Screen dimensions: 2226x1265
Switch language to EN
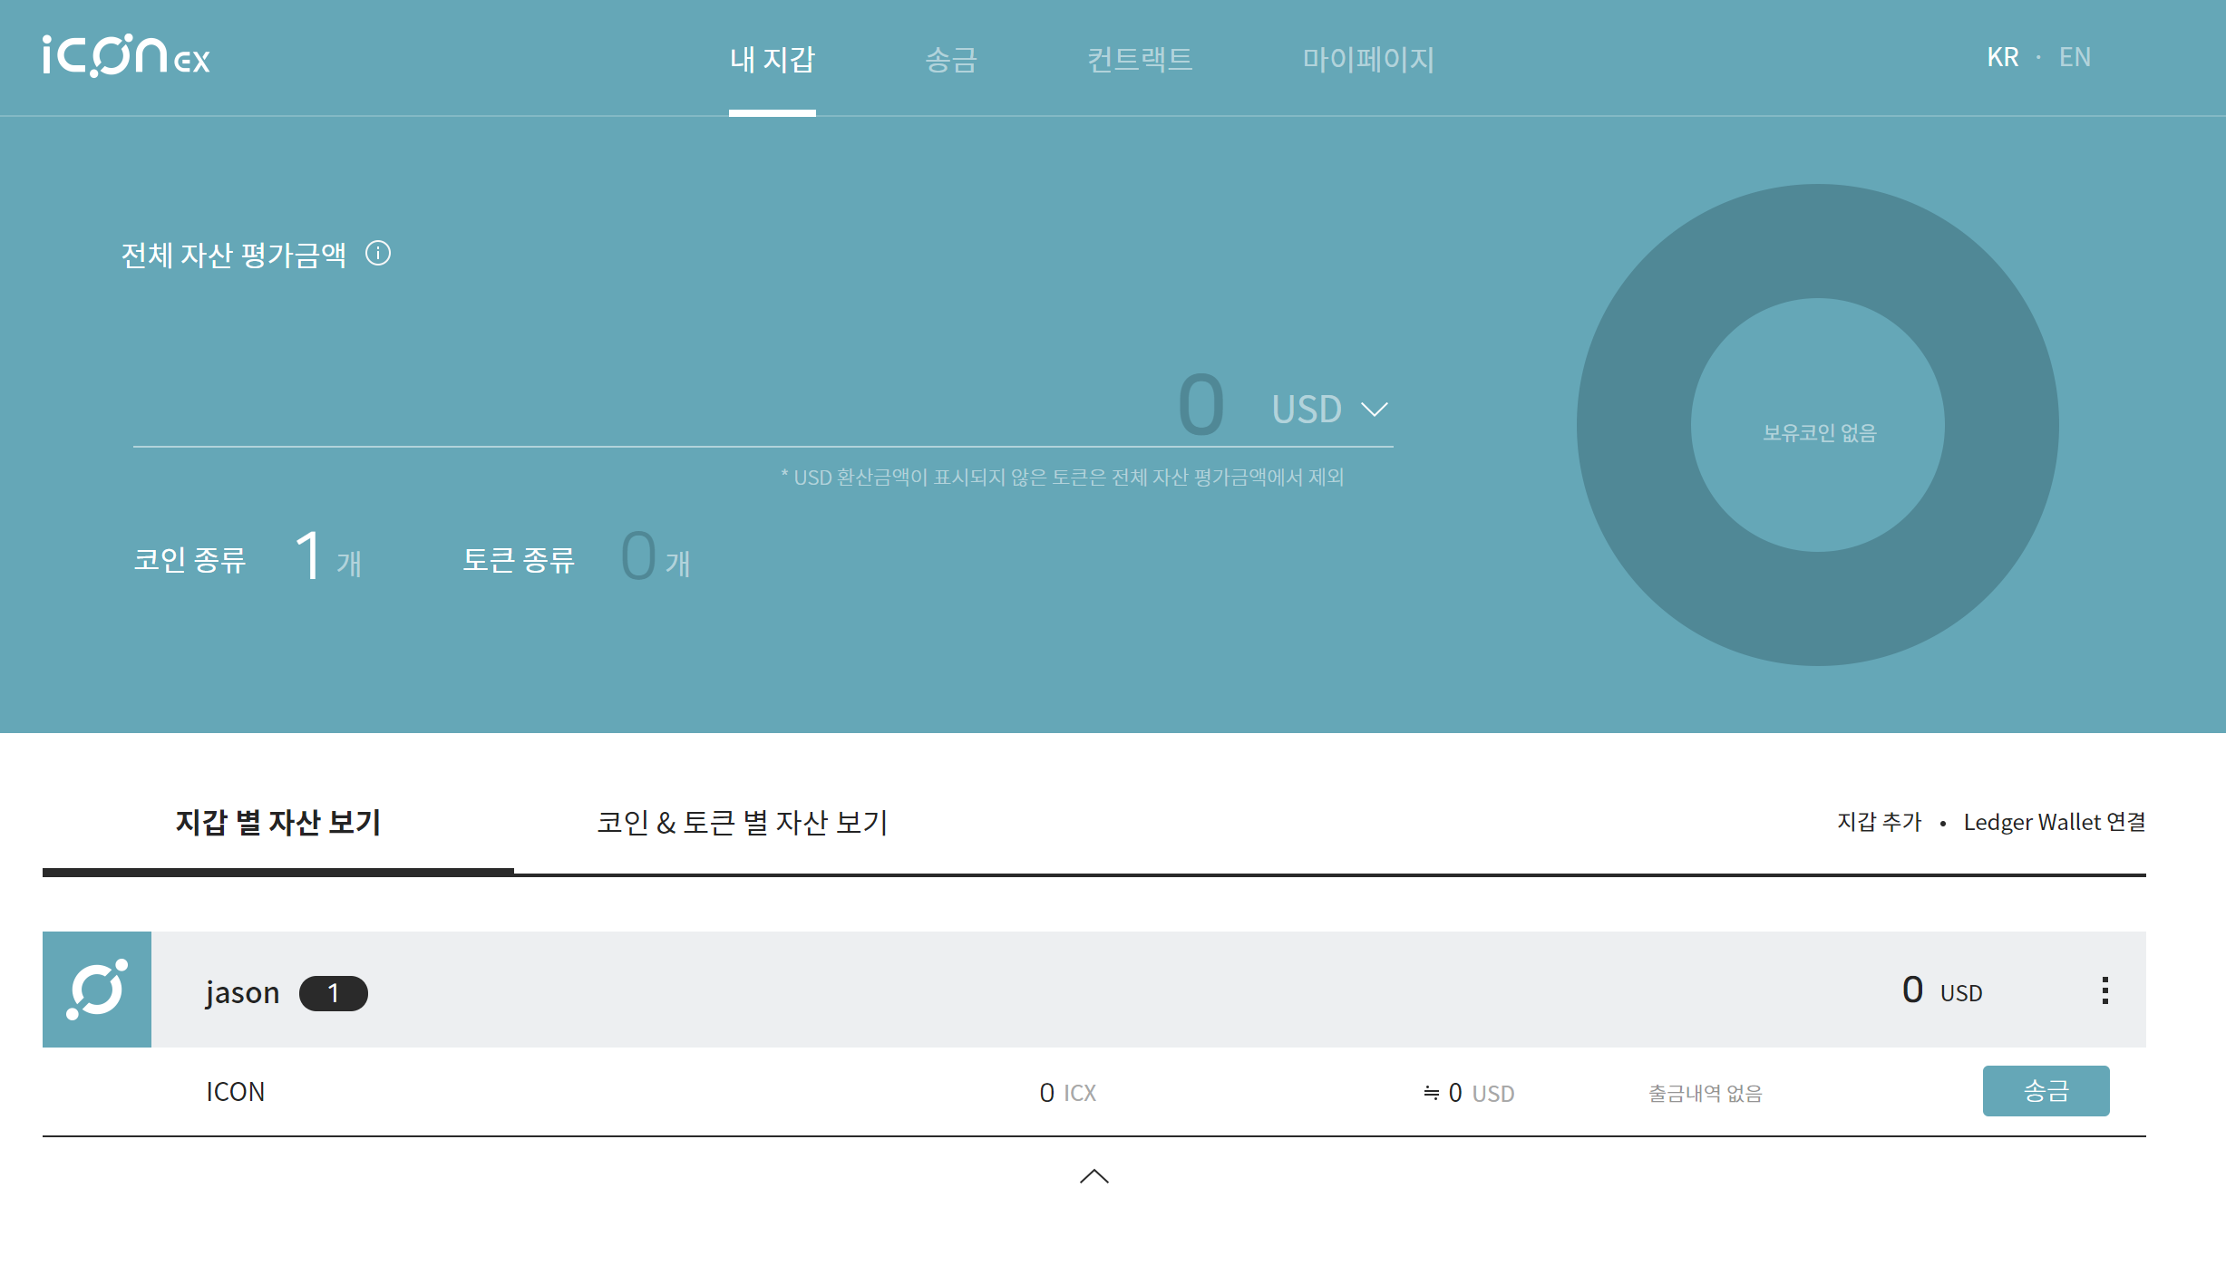point(2075,57)
